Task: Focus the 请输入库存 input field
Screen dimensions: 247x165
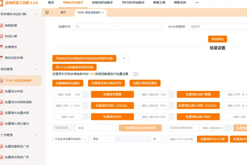Action: [x=236, y=117]
